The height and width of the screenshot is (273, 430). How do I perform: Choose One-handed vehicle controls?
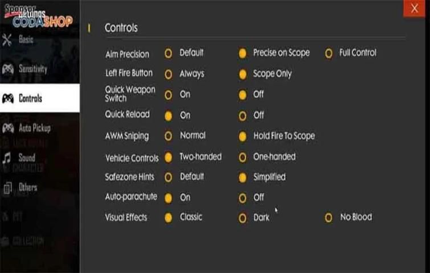(x=243, y=157)
